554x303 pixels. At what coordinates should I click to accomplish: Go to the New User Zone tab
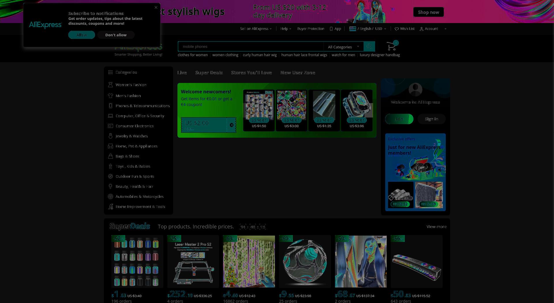click(298, 73)
